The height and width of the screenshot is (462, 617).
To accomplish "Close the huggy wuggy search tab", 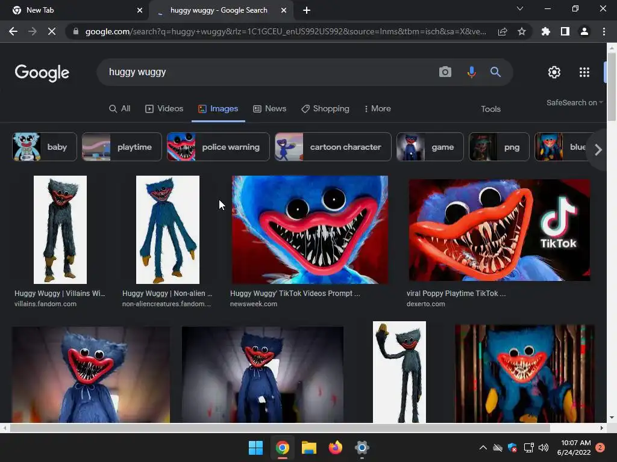I will point(284,10).
